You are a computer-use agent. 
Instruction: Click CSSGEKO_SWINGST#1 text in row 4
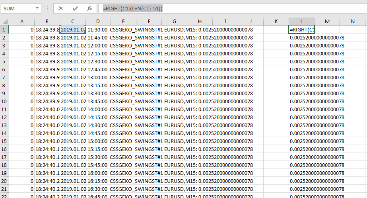coord(136,53)
